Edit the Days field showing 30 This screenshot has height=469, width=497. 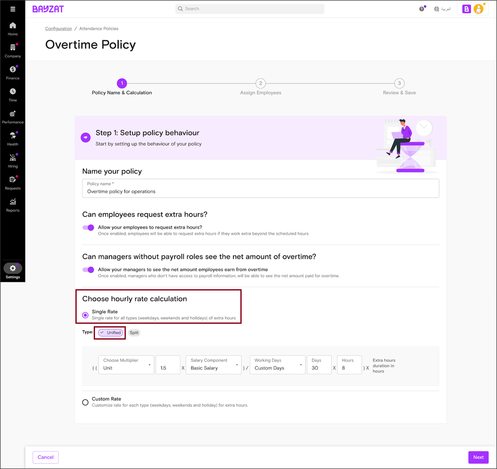click(x=319, y=365)
